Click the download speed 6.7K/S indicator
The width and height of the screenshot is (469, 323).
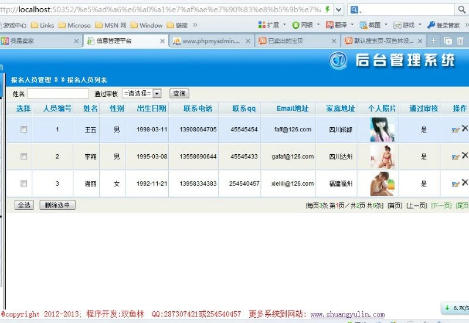point(457,308)
